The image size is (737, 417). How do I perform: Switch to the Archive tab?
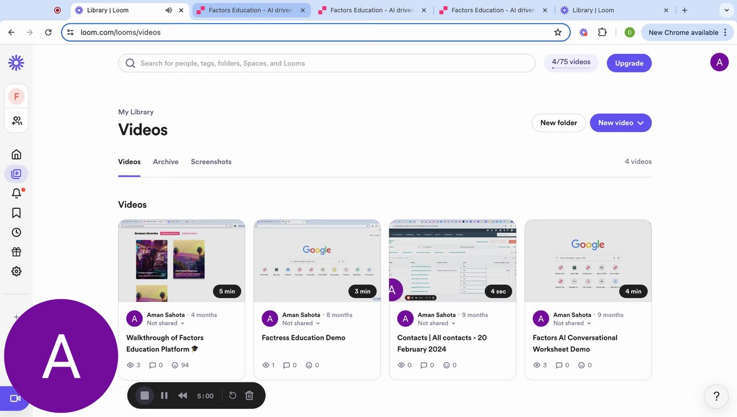(166, 162)
